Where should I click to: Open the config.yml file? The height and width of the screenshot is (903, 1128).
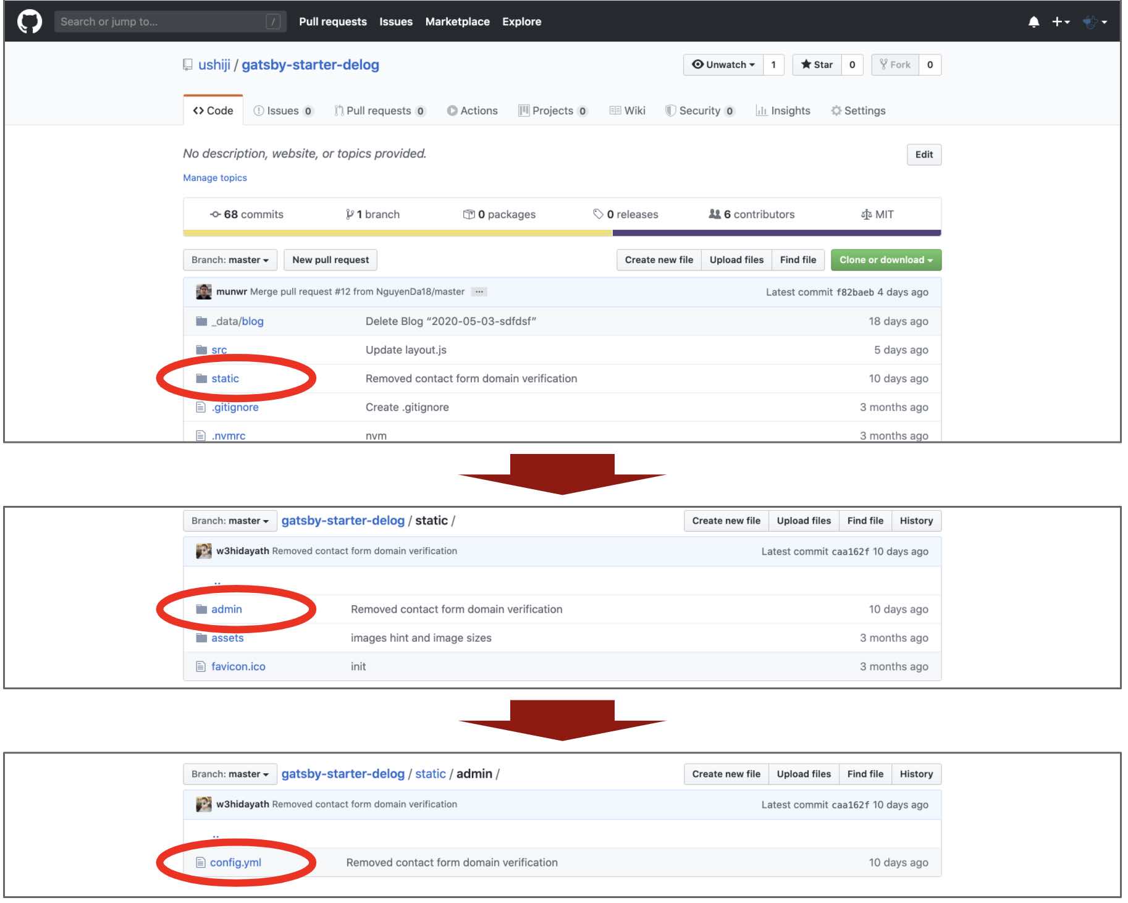click(x=235, y=863)
